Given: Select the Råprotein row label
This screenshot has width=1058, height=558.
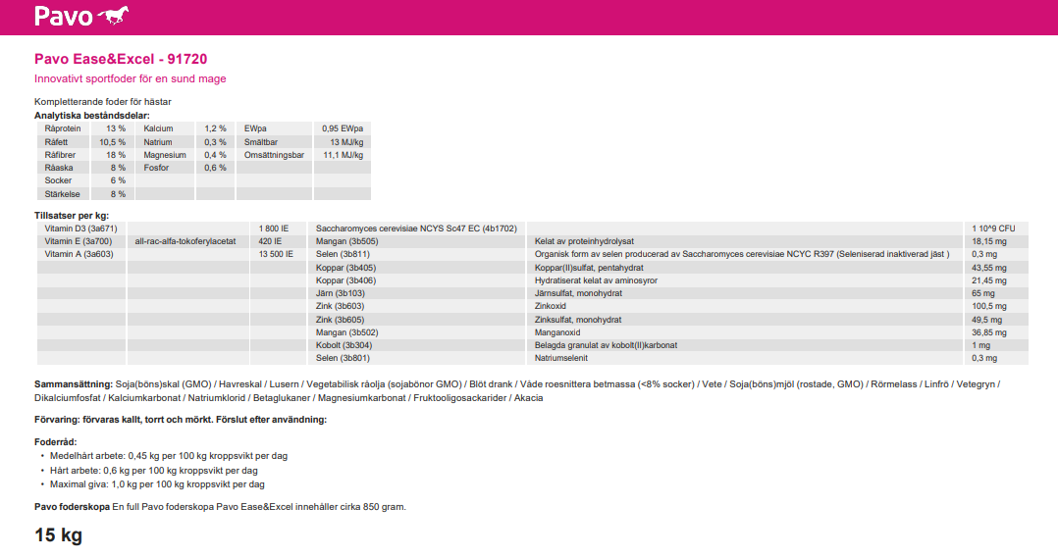Looking at the screenshot, I should [x=62, y=128].
